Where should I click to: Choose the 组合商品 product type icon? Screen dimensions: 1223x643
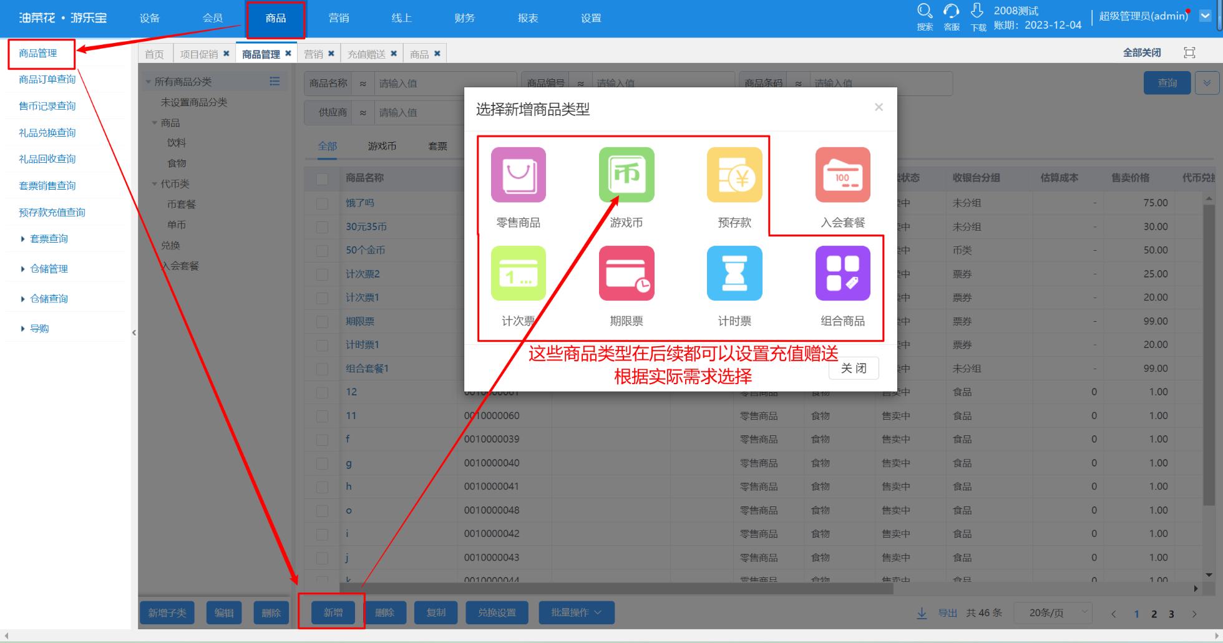842,273
